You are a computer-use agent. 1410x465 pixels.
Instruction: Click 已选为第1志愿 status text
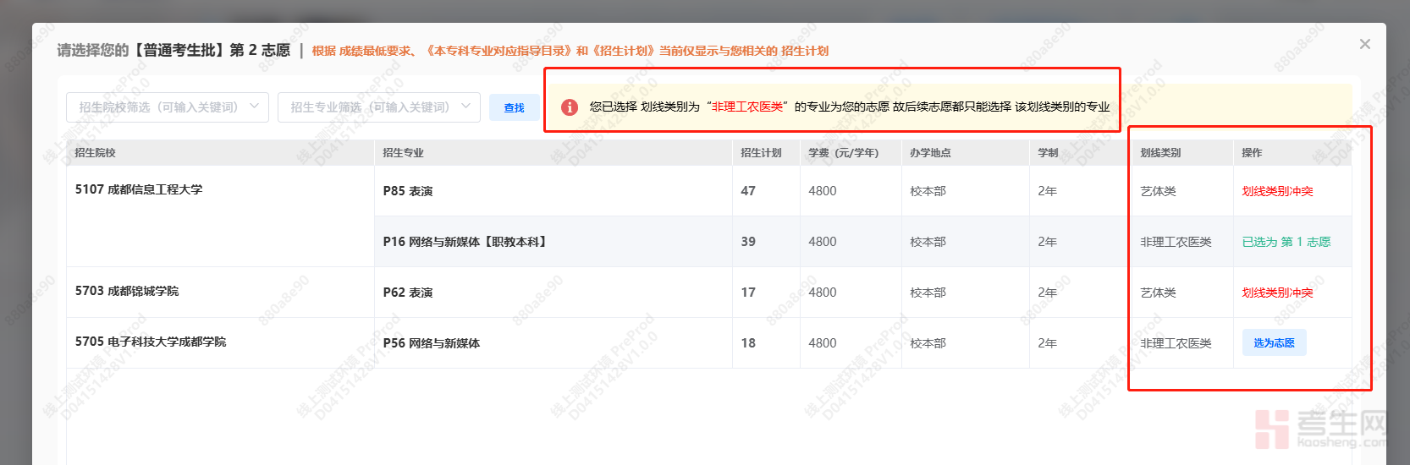pos(1286,242)
